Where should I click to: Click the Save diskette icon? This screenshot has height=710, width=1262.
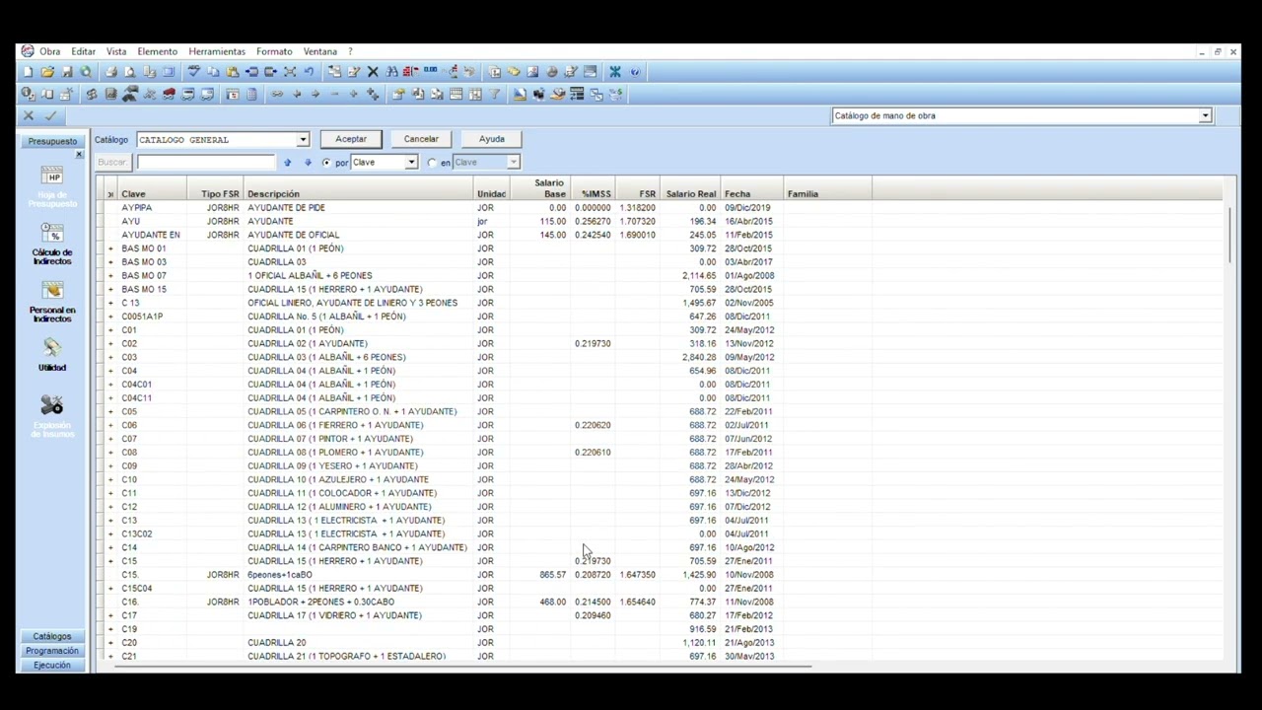click(x=67, y=72)
